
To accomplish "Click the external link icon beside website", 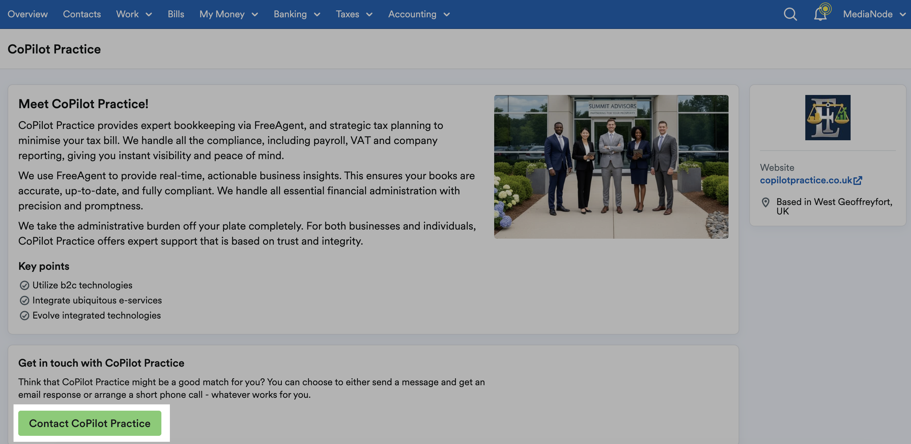I will point(858,180).
